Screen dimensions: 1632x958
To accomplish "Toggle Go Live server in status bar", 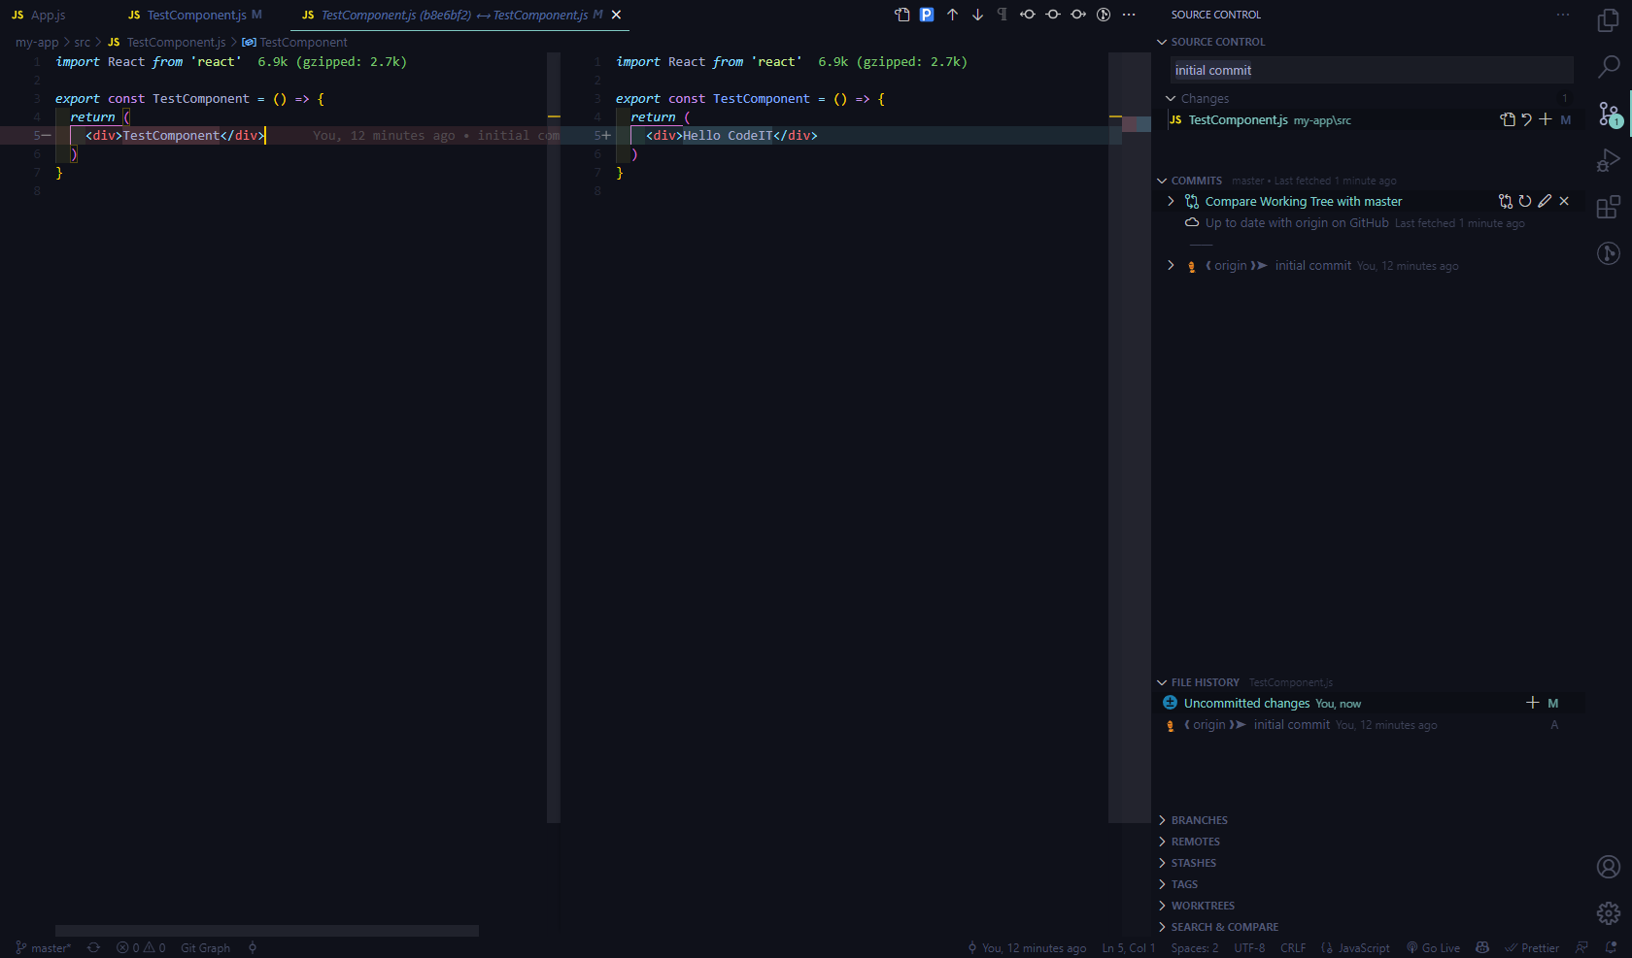I will tap(1434, 948).
